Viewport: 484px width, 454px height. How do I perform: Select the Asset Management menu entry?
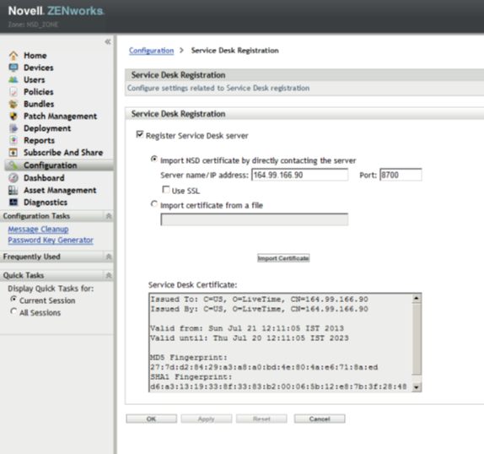(x=60, y=190)
